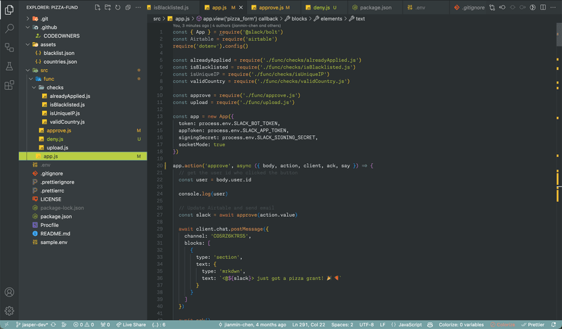Refresh the Explorer file tree
The height and width of the screenshot is (329, 562).
coord(117,7)
